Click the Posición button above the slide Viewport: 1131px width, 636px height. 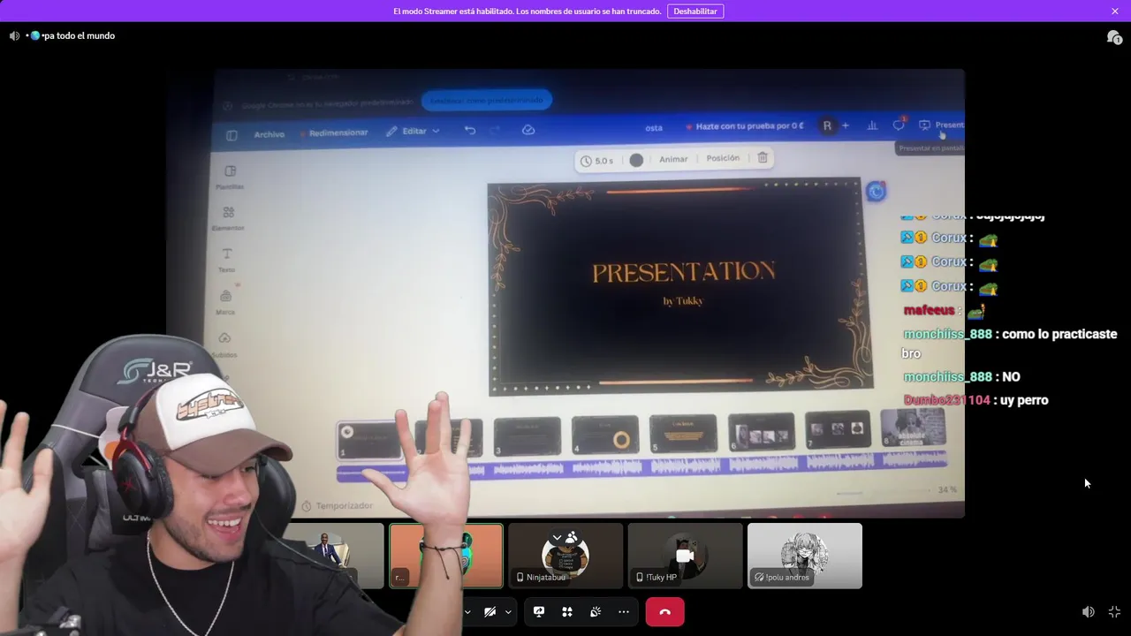tap(723, 158)
